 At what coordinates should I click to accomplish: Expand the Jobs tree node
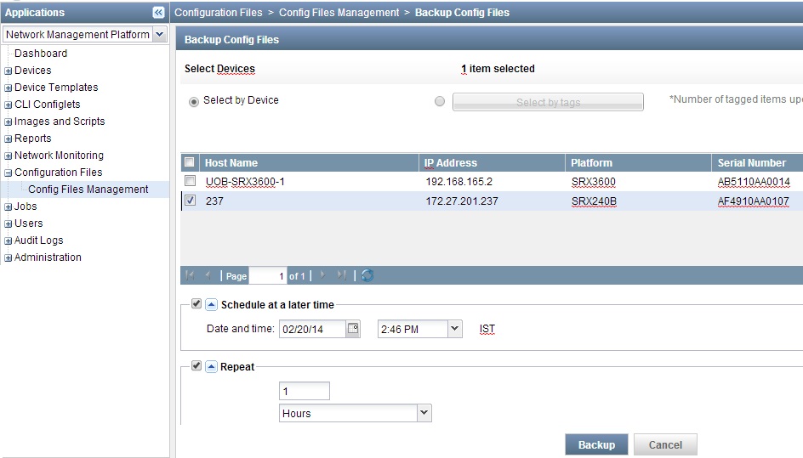9,206
